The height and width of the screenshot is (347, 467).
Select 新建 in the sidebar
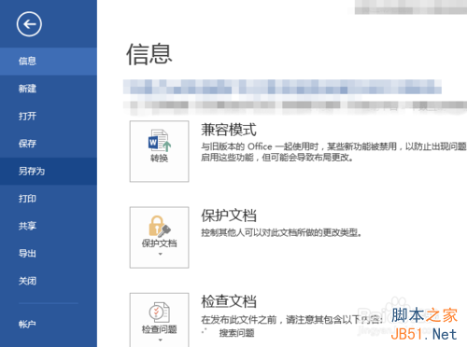coord(49,89)
